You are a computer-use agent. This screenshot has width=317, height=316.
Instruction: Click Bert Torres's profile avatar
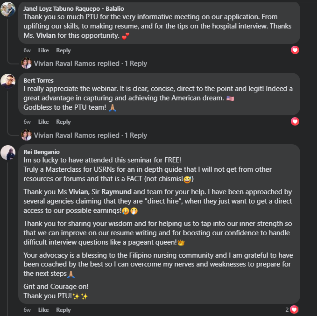click(x=8, y=81)
